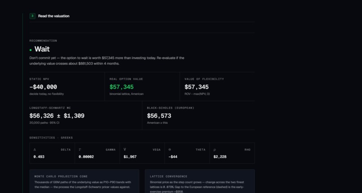
Task: Click Longstaff-Schwartz MC value $56,326 ± $1,309
Action: pyautogui.click(x=57, y=116)
